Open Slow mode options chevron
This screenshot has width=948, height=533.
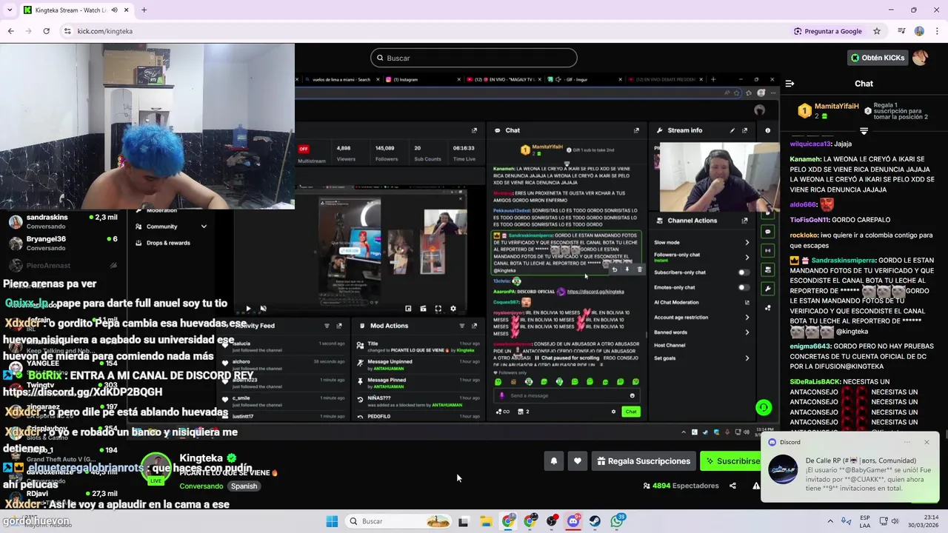747,242
